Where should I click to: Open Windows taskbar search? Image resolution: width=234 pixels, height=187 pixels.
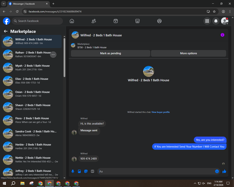(13, 183)
